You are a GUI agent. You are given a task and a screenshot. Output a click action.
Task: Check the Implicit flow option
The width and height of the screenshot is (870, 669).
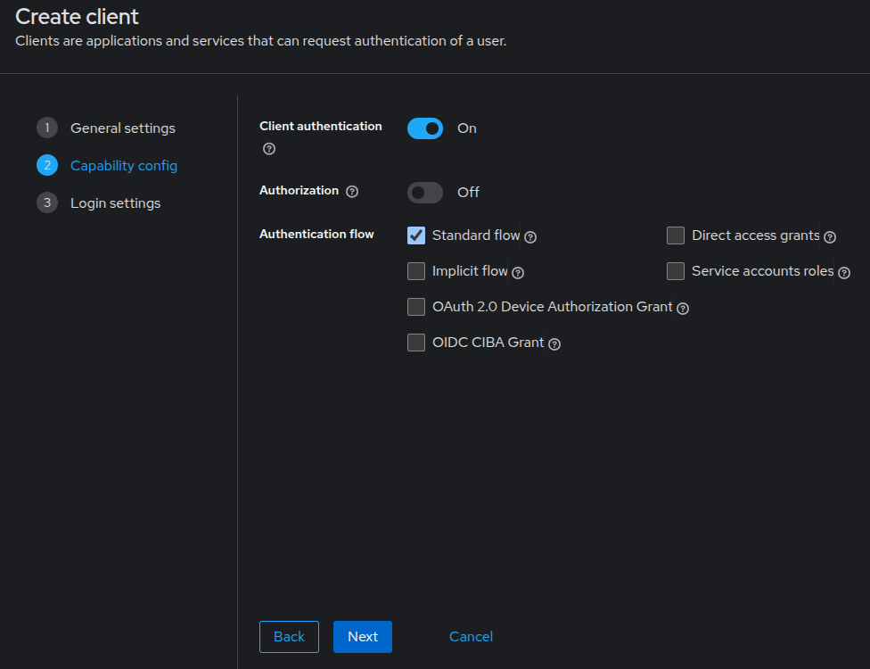(416, 271)
